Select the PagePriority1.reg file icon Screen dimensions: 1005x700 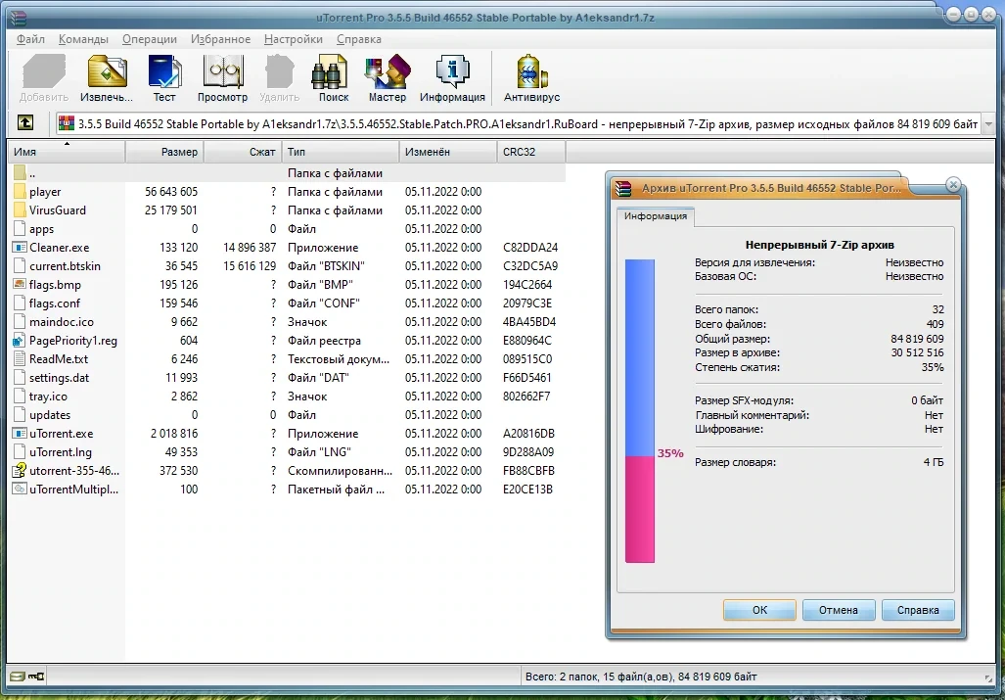tap(20, 341)
